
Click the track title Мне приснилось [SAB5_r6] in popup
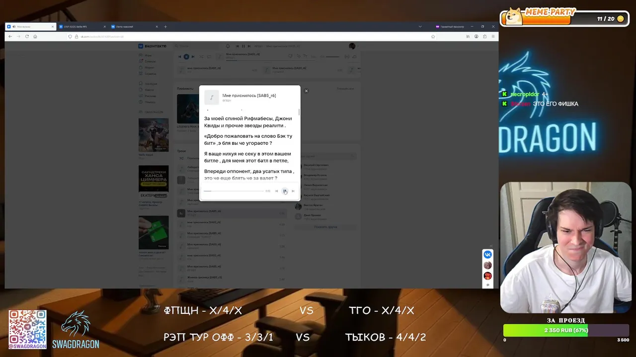pyautogui.click(x=249, y=95)
